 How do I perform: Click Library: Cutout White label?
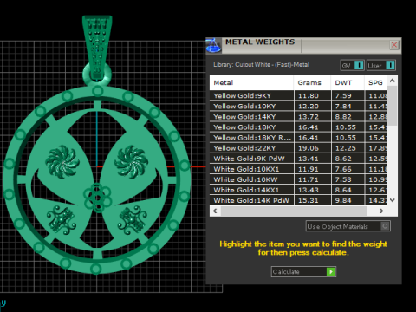261,65
